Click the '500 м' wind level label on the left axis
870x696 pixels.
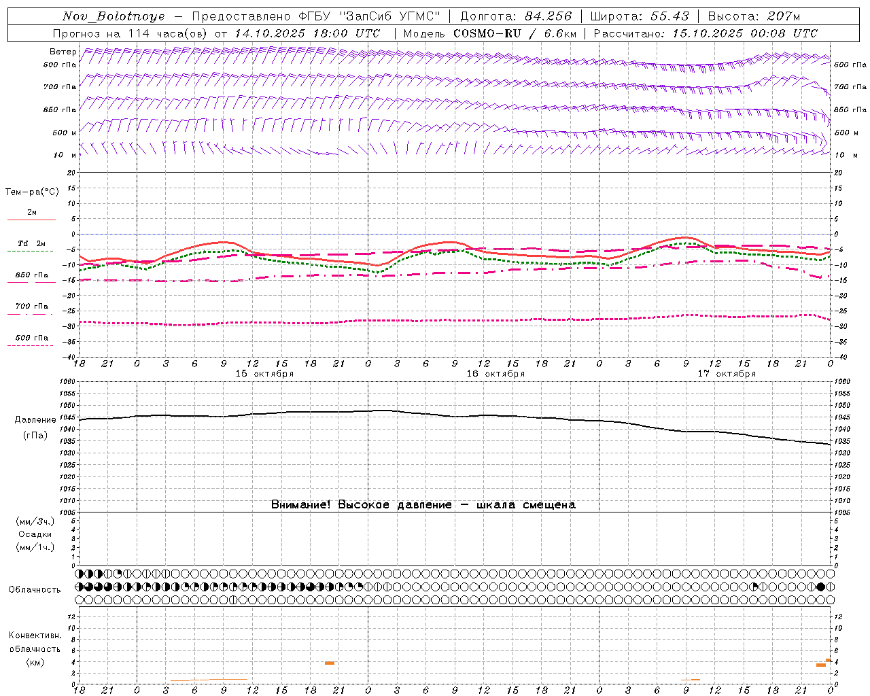63,133
